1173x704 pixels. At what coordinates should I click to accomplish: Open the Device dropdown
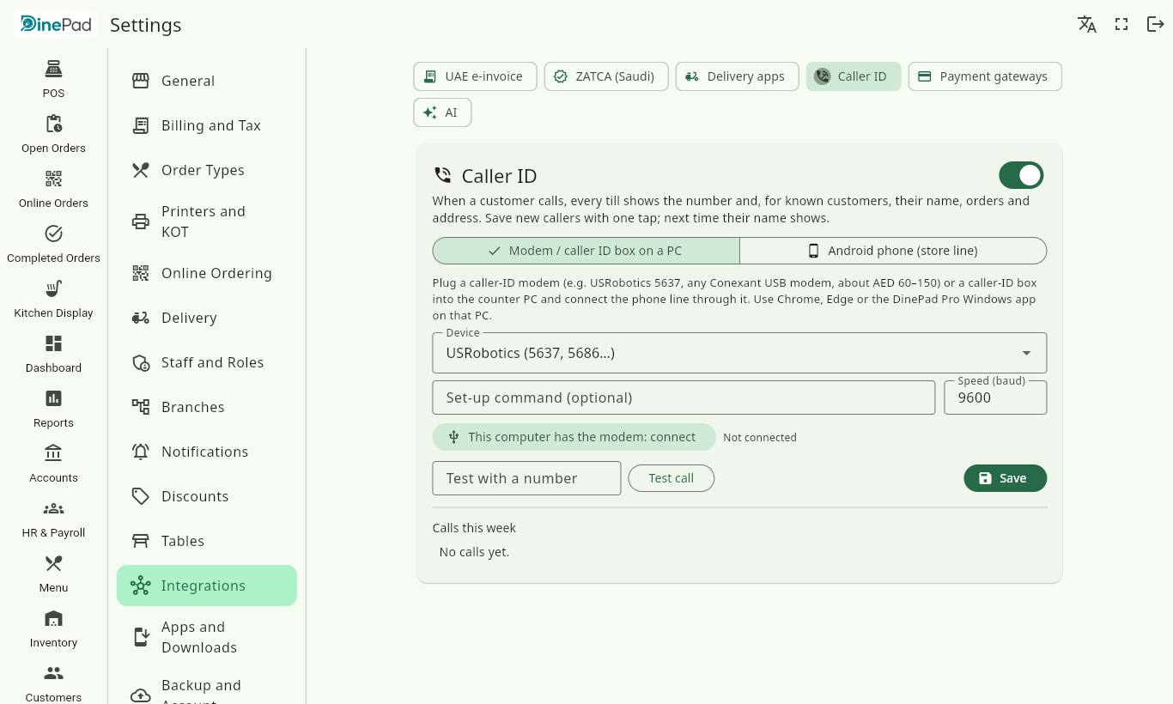click(x=739, y=353)
